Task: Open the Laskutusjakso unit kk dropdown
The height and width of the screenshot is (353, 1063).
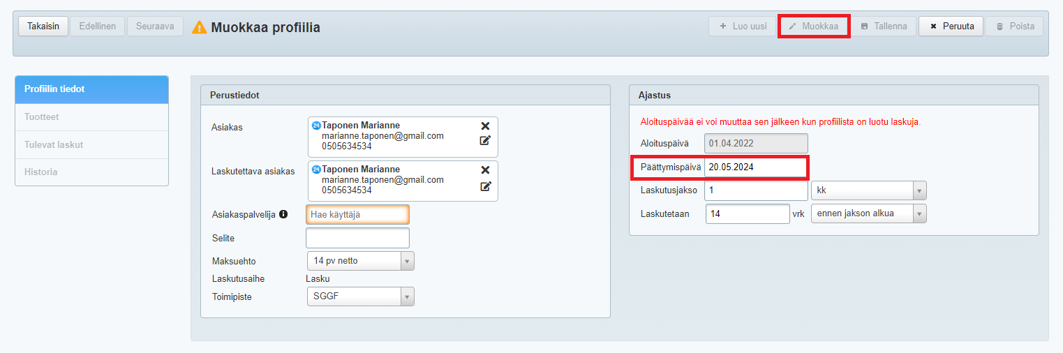Action: click(868, 190)
